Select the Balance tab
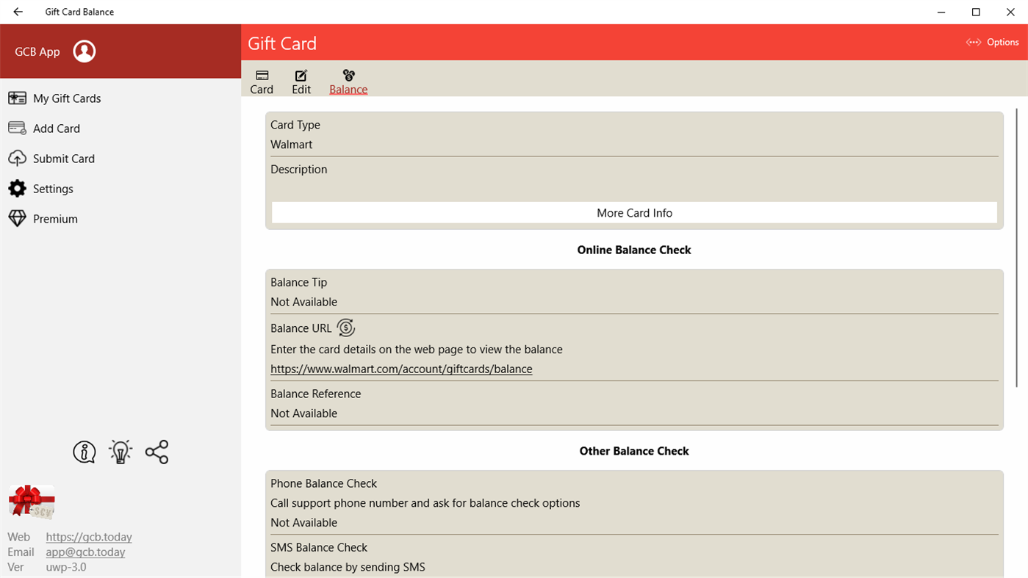Image resolution: width=1028 pixels, height=578 pixels. pyautogui.click(x=348, y=81)
